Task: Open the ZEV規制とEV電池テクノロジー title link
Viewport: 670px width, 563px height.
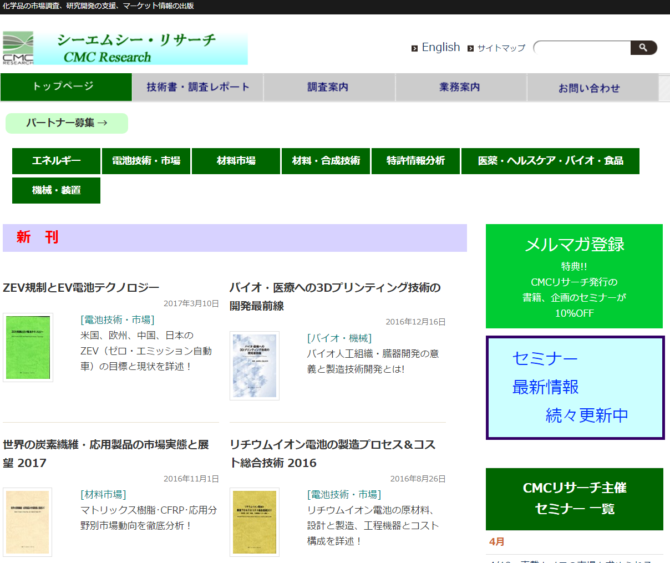Action: coord(81,287)
